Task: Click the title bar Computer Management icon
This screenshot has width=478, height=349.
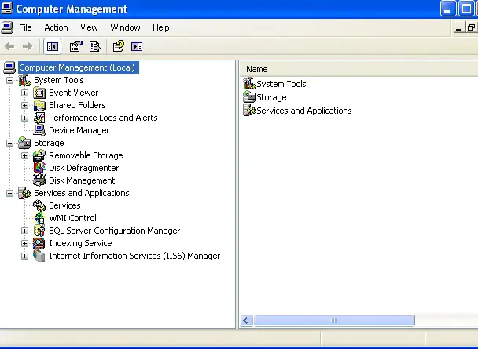Action: coord(7,9)
